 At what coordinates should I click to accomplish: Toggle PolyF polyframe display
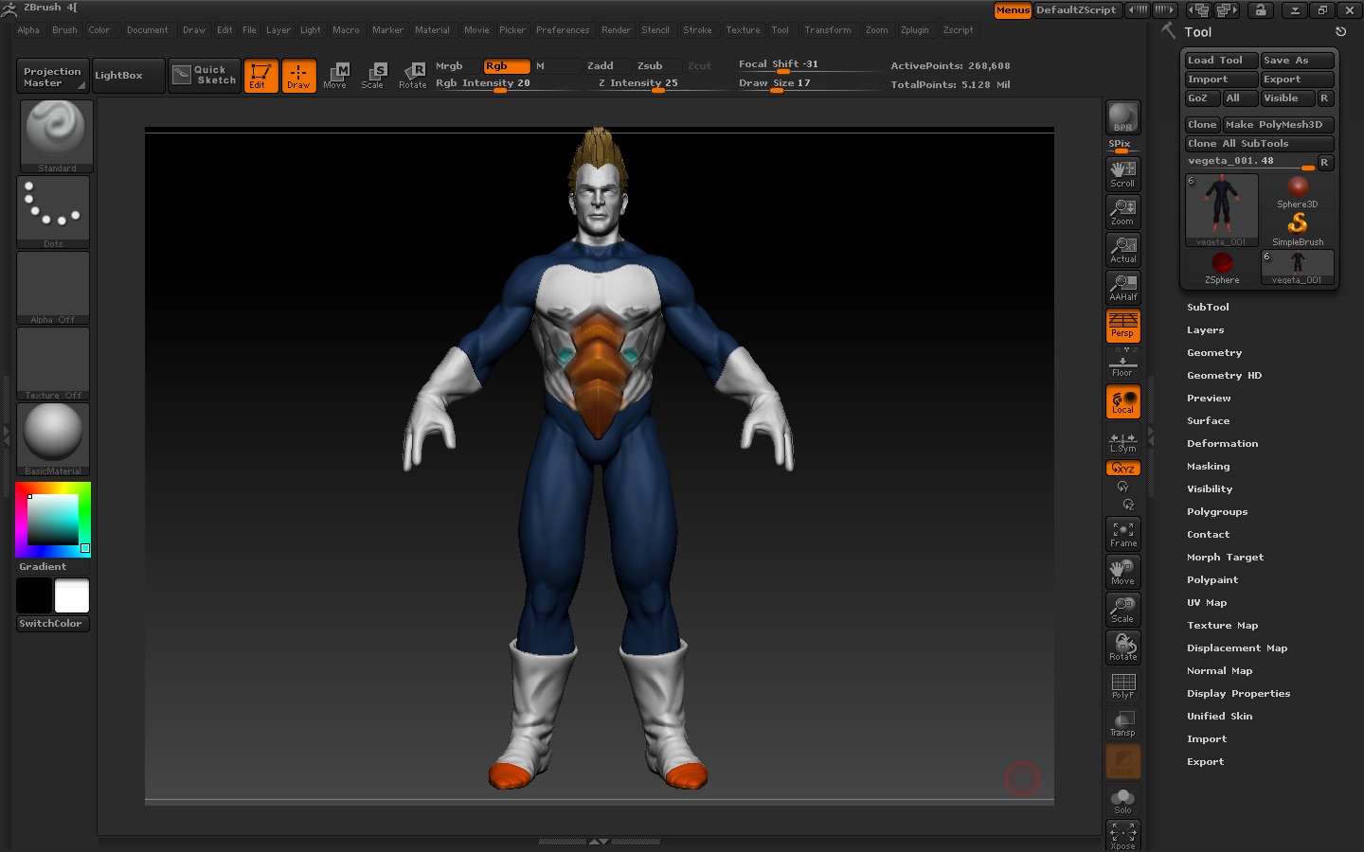tap(1122, 685)
